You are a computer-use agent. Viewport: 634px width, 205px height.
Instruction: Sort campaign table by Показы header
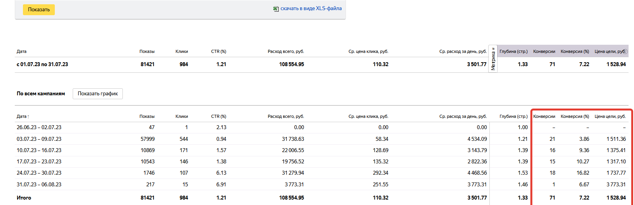tap(147, 116)
